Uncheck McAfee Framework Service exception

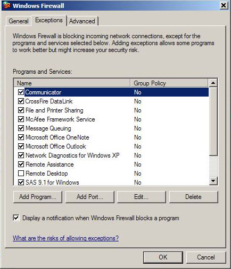(x=21, y=119)
